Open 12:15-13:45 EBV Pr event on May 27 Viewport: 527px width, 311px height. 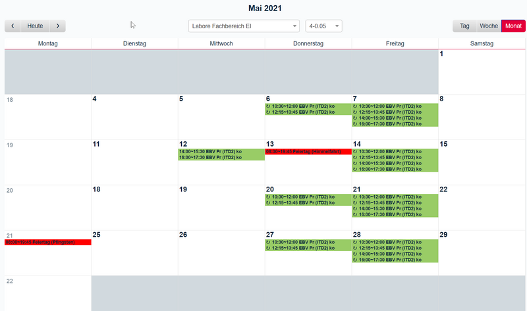[308, 248]
